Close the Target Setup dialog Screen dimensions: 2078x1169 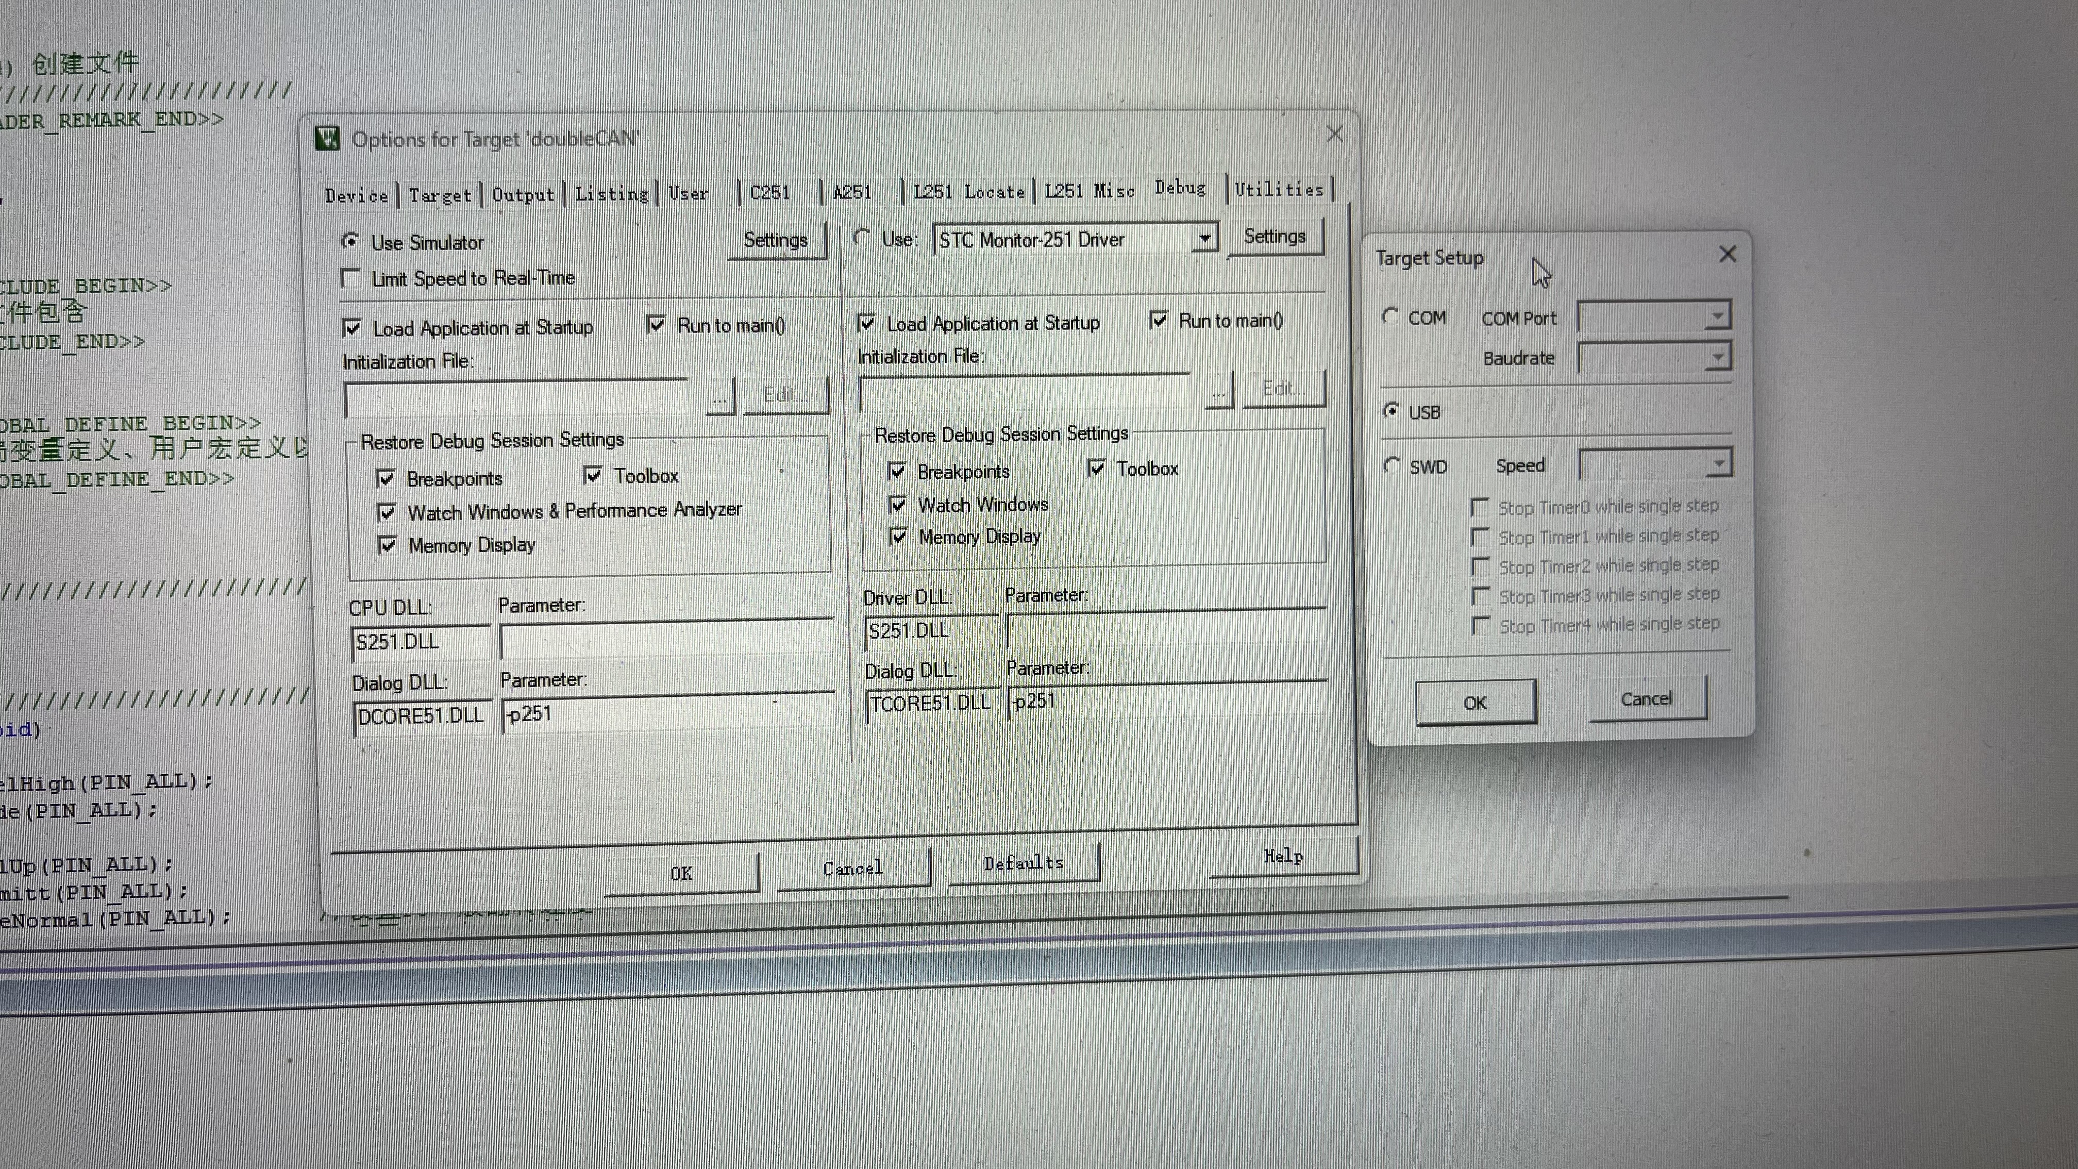point(1727,255)
